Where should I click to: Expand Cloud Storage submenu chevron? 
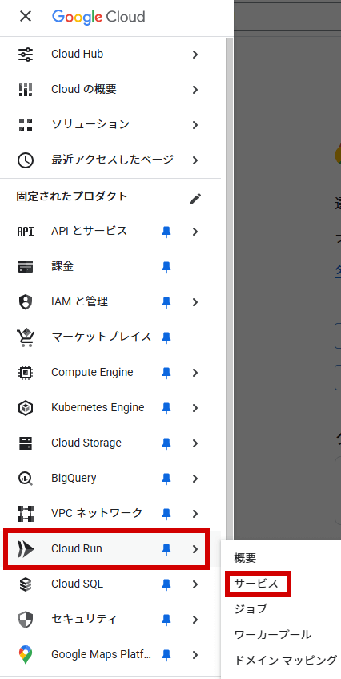pos(195,443)
